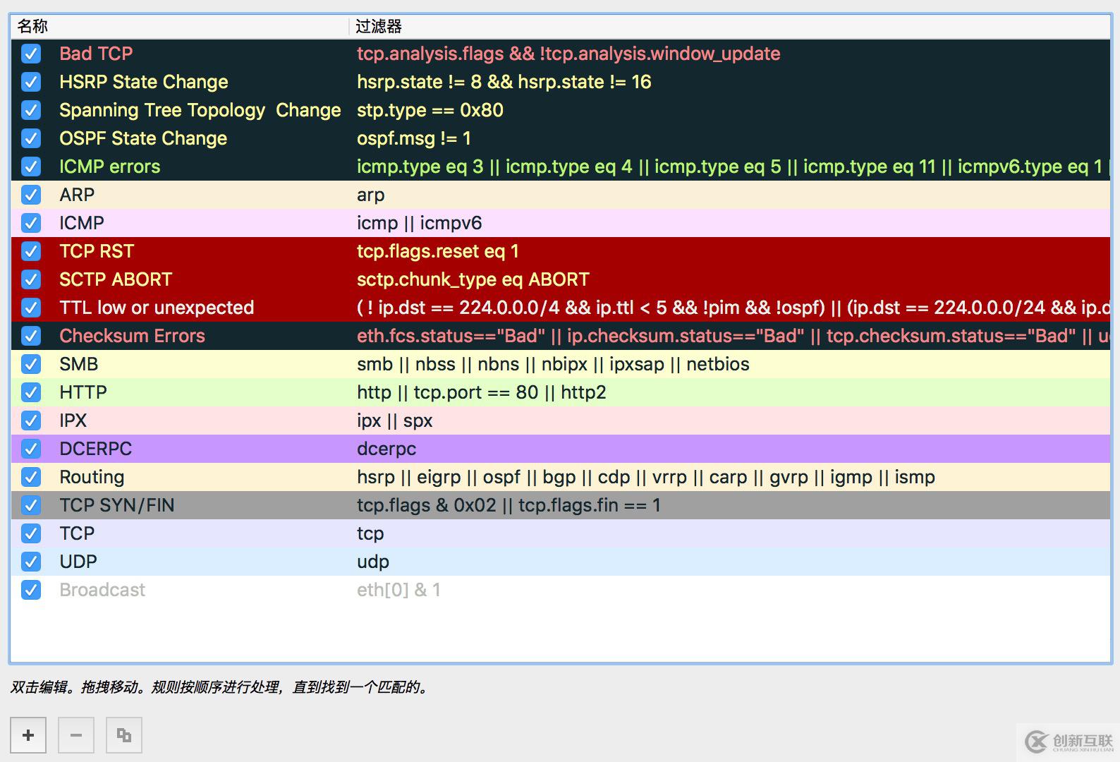Click filter 'http || tcp.port == 80 || http2'
1120x762 pixels.
(482, 392)
